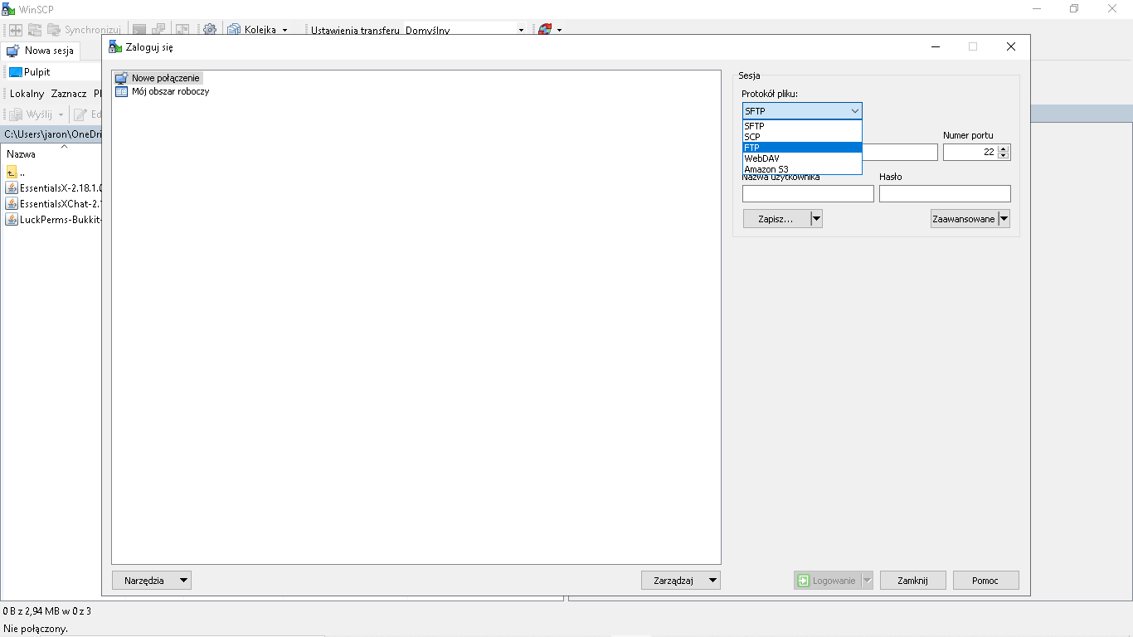Open the arrow next to the Zapisz button
This screenshot has height=637, width=1133.
pos(816,219)
